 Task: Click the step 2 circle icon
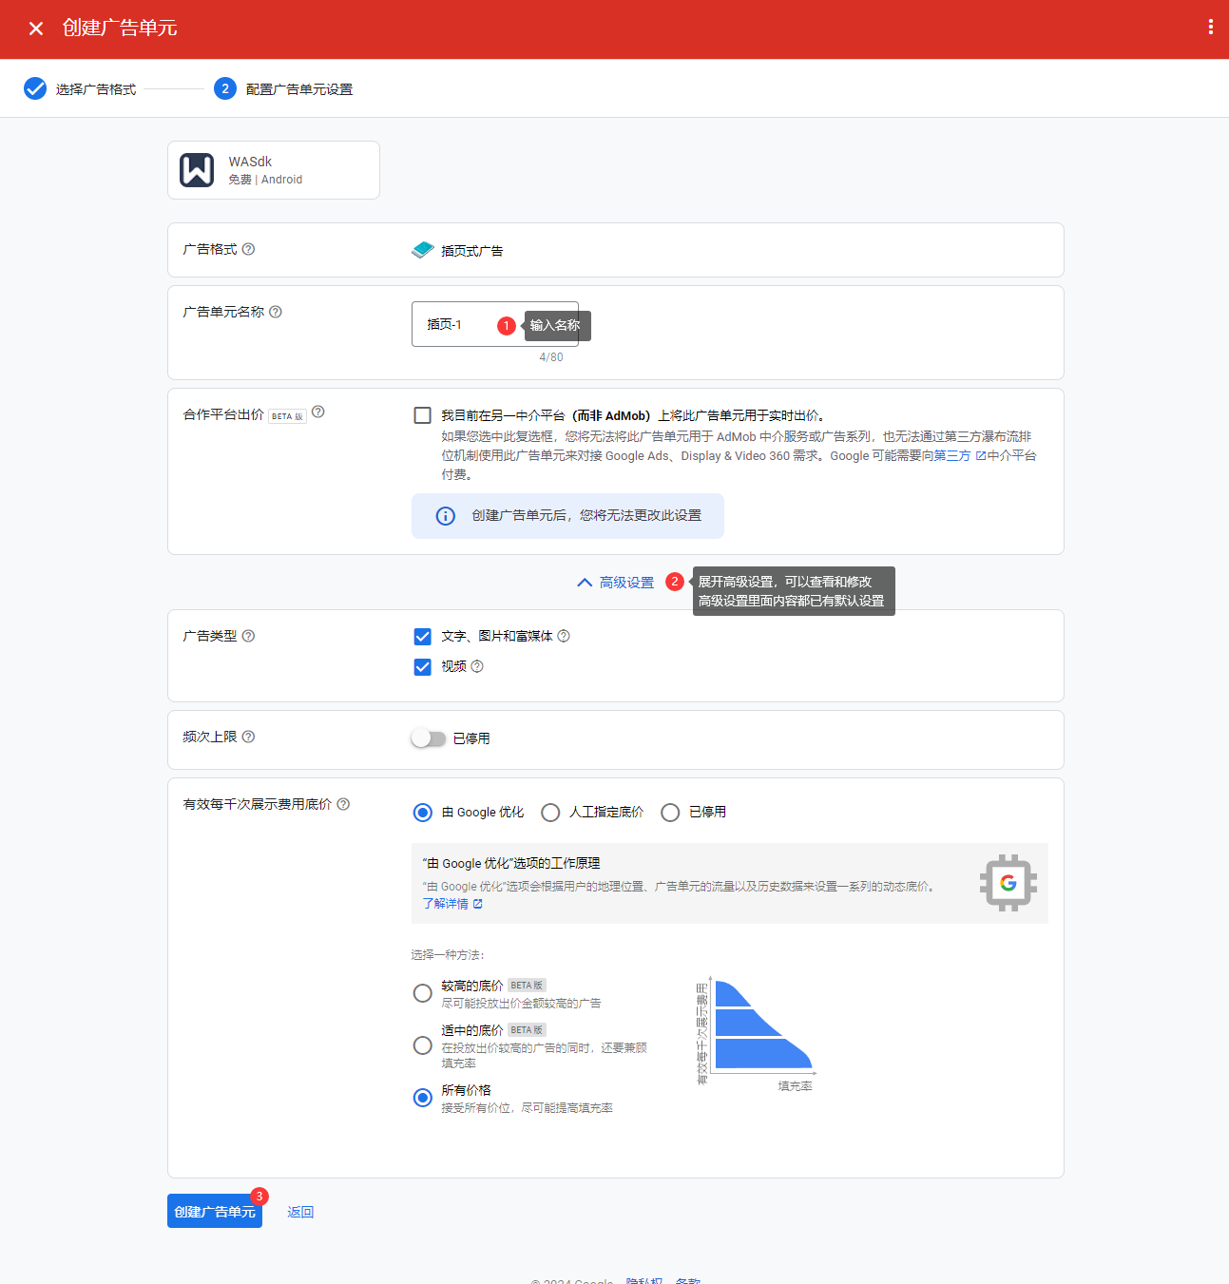(225, 88)
